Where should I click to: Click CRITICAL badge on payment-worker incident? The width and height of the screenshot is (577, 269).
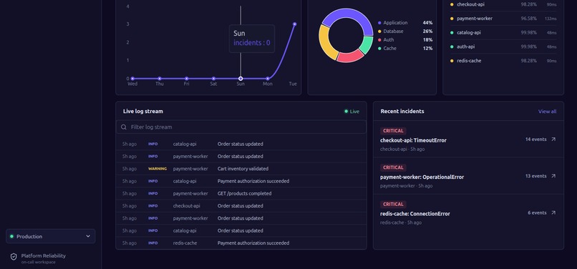pos(393,167)
